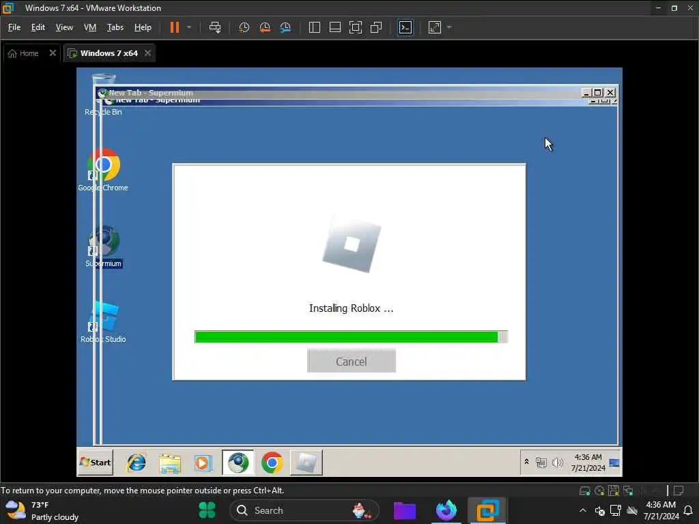Image resolution: width=699 pixels, height=524 pixels.
Task: Switch to Roblox installer taskbar button
Action: click(306, 463)
